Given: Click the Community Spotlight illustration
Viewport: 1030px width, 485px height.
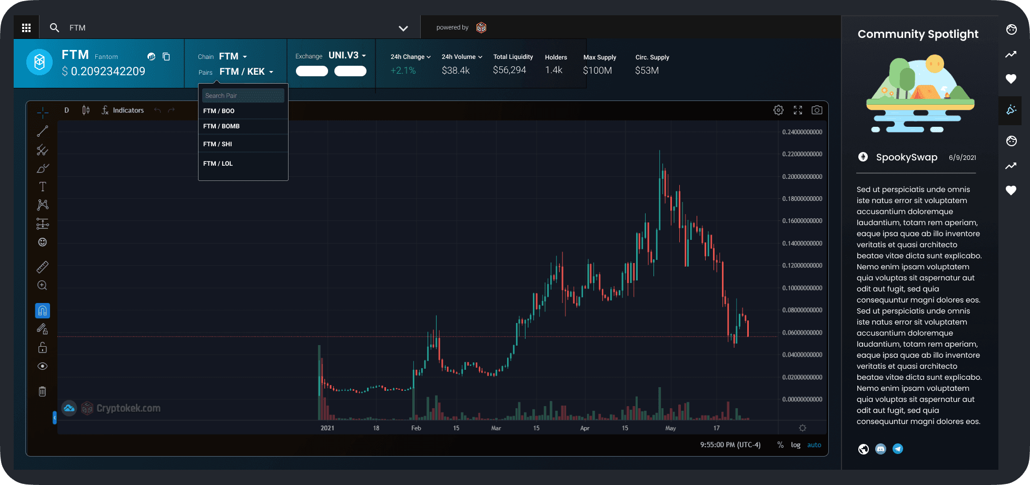Looking at the screenshot, I should [x=920, y=94].
